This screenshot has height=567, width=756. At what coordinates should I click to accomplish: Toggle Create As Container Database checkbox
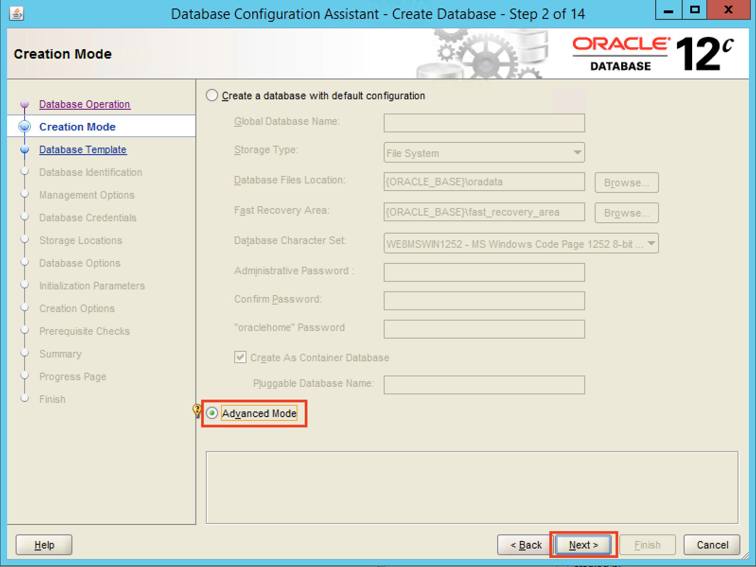(240, 357)
